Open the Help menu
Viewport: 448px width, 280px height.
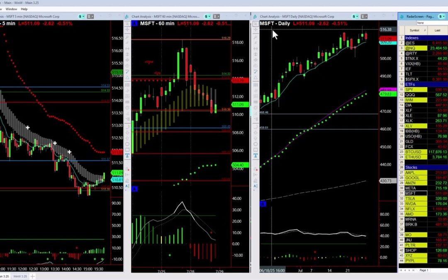[x=24, y=9]
